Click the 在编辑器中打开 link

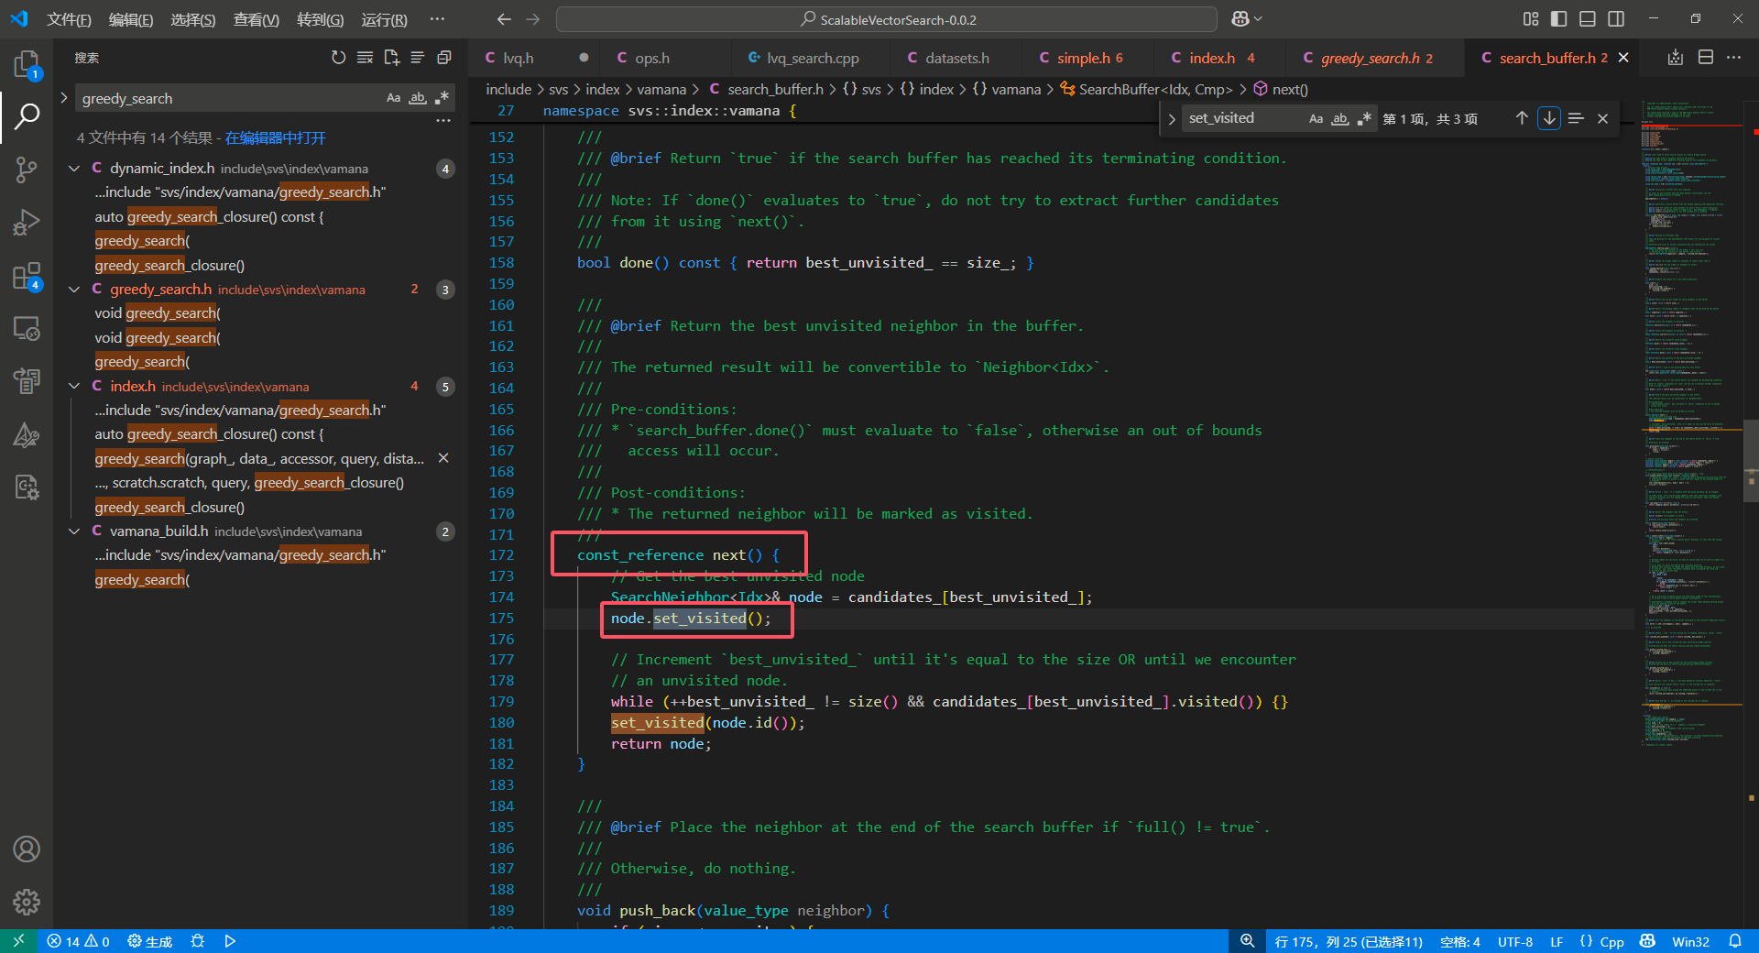275,137
